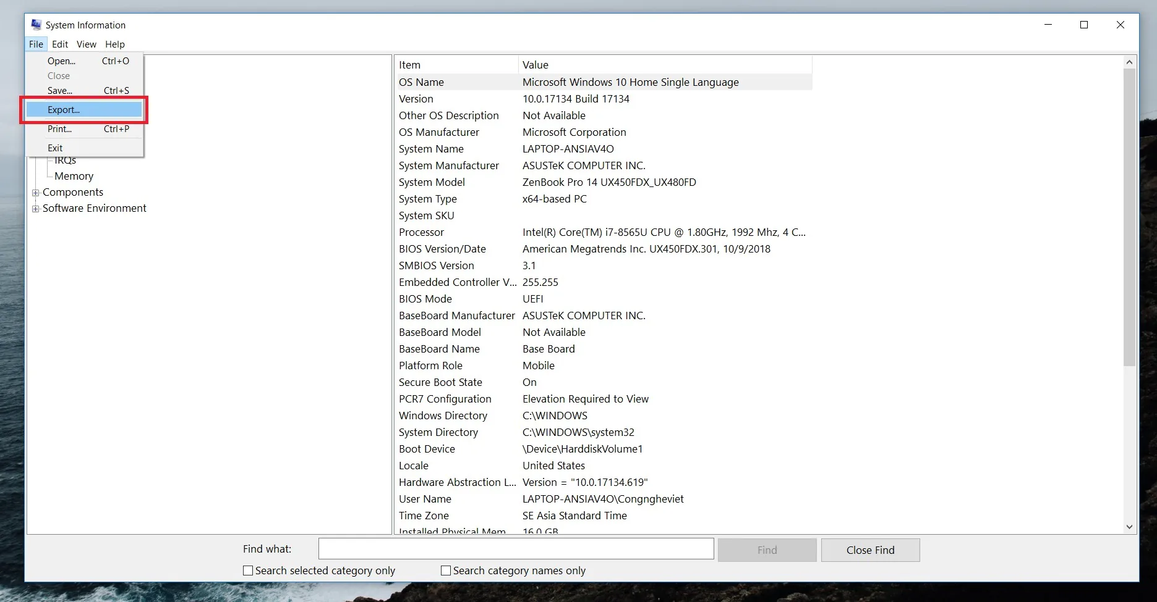The image size is (1157, 602).
Task: Click the Close Find button
Action: pos(871,550)
